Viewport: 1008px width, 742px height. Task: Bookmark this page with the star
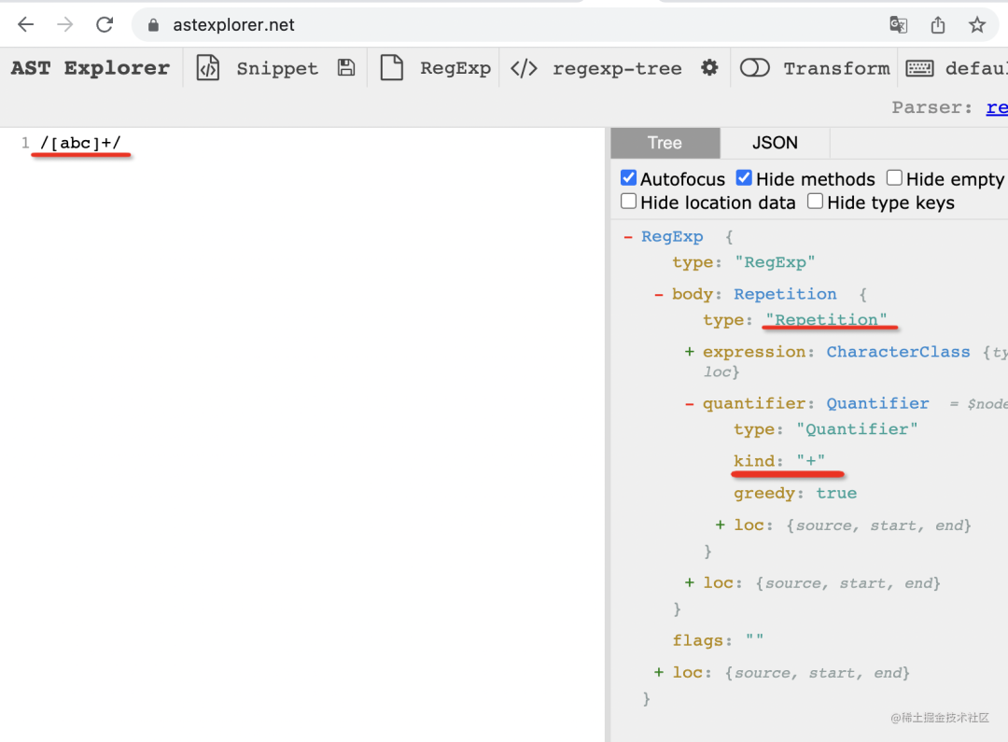[x=977, y=25]
